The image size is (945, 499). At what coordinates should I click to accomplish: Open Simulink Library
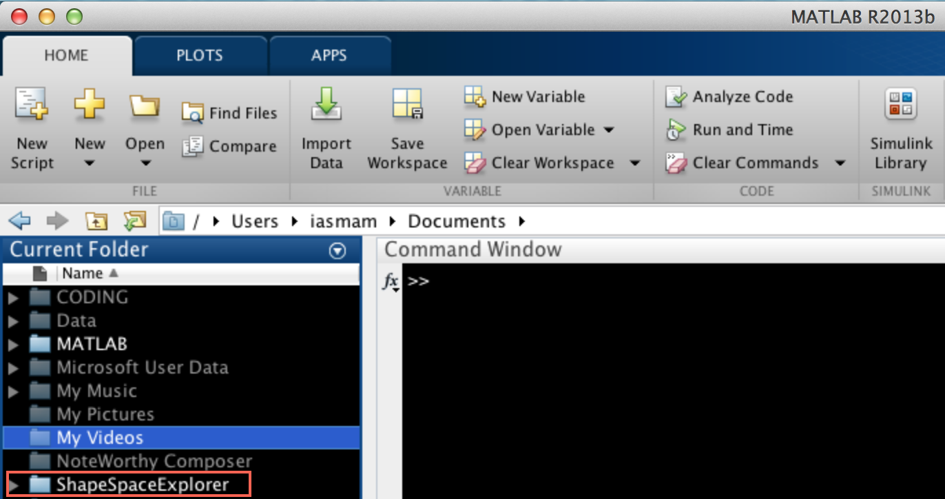(900, 130)
